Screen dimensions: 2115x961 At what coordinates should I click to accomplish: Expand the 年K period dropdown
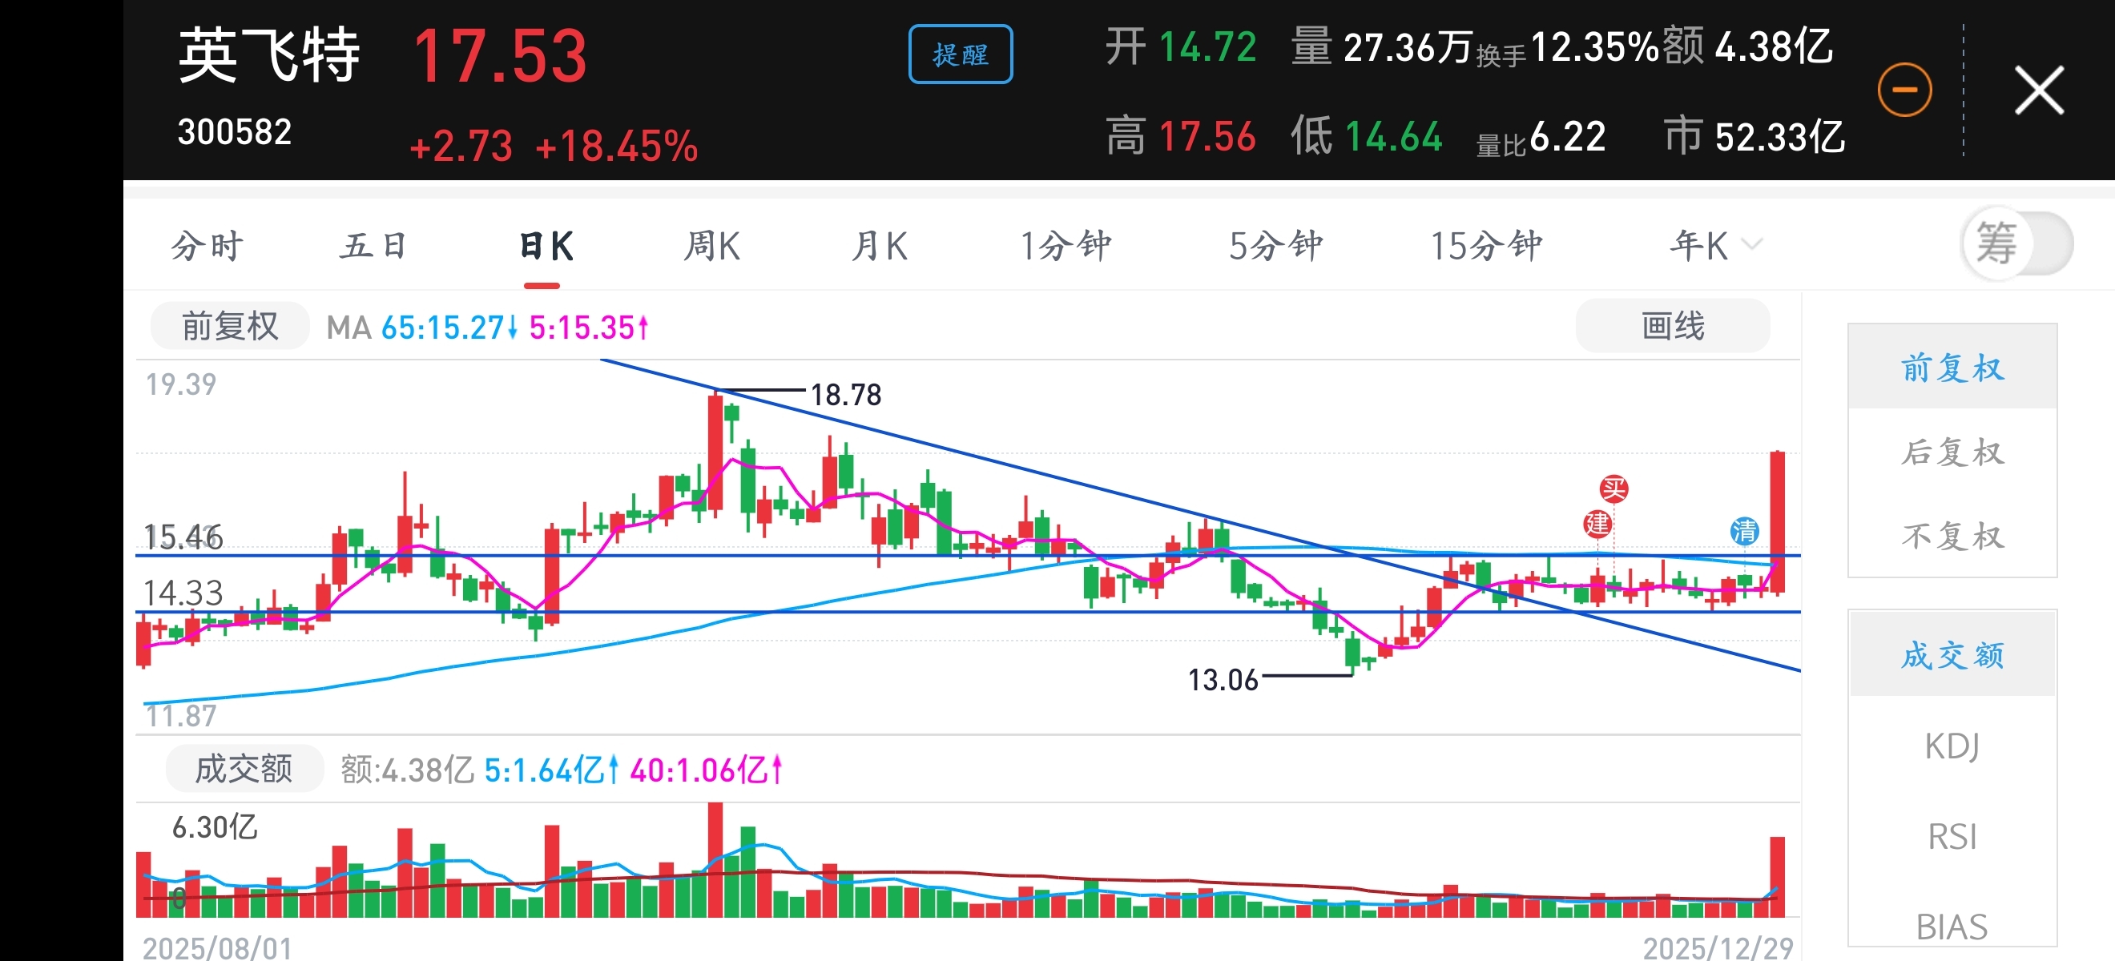1714,245
